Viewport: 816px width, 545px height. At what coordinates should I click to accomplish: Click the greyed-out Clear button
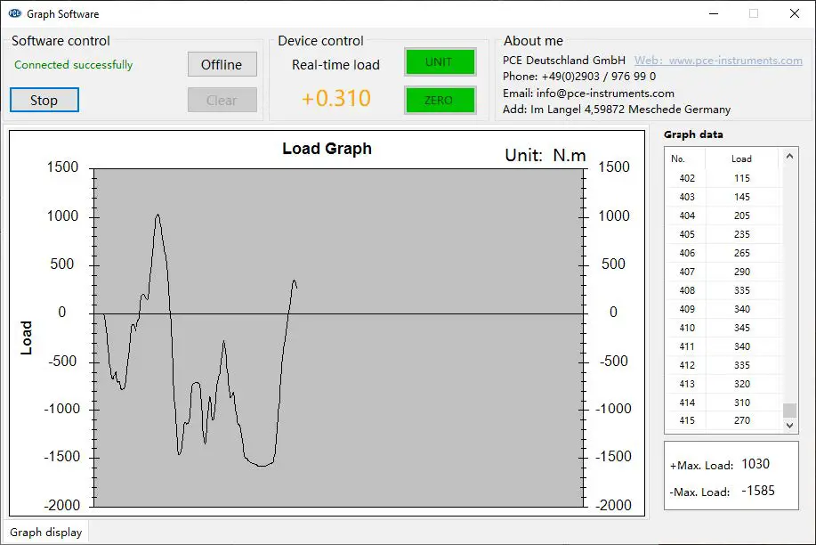pos(222,100)
